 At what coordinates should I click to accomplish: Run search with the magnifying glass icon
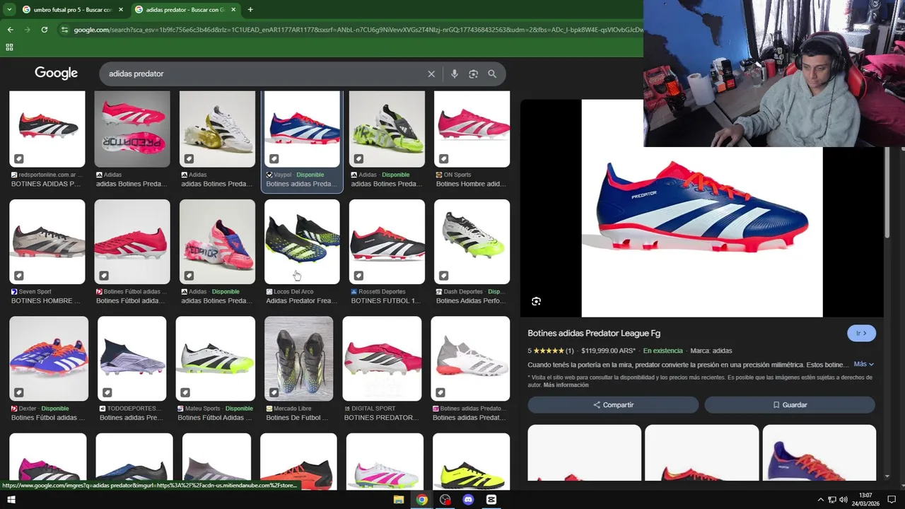(x=492, y=74)
